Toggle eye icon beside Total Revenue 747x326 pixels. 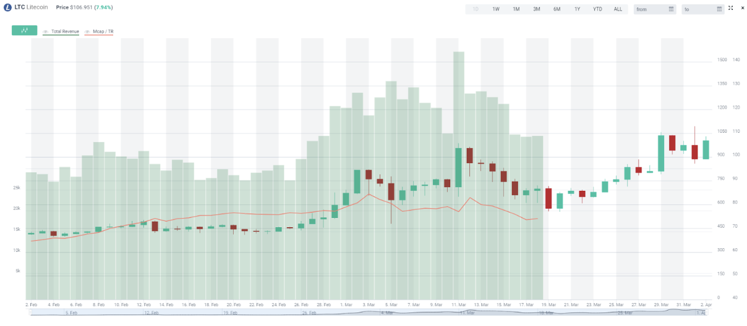tap(45, 31)
